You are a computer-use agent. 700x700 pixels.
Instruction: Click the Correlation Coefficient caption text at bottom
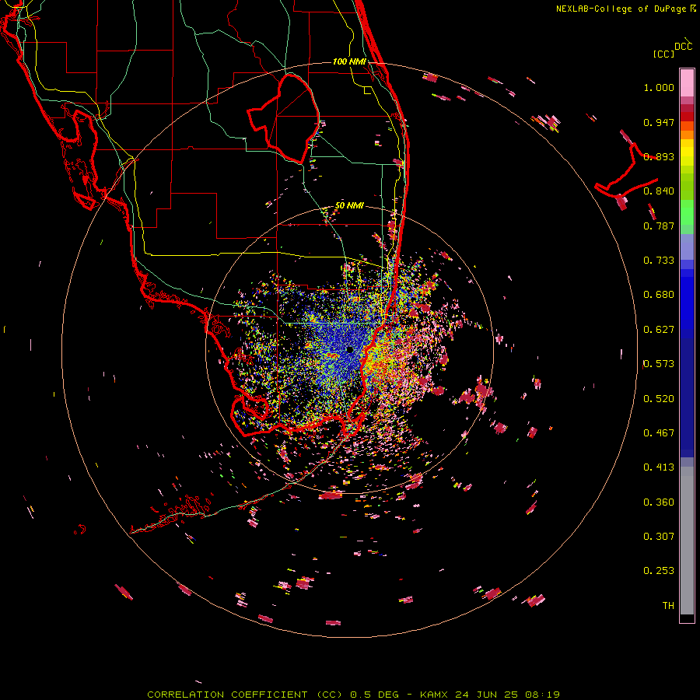tap(353, 695)
